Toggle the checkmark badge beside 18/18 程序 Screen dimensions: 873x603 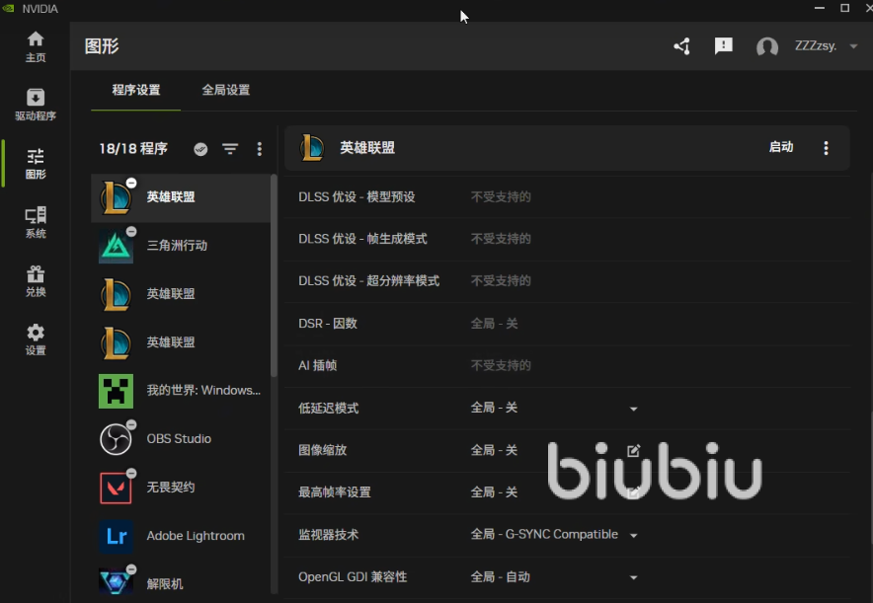200,149
